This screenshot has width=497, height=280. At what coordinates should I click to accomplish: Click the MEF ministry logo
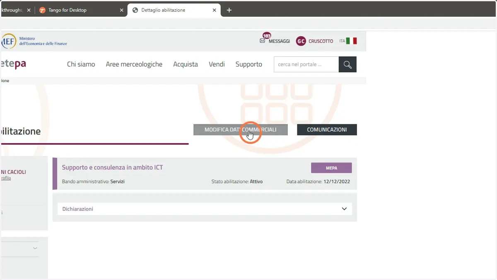point(8,41)
